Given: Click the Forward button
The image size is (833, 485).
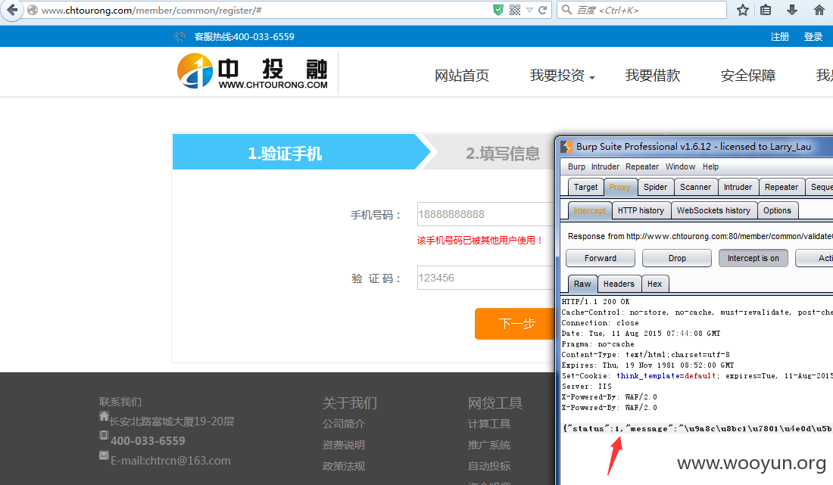Looking at the screenshot, I should point(601,258).
